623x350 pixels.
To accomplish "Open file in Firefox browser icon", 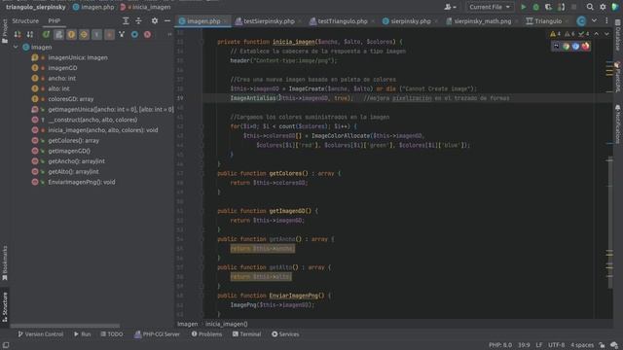I will click(585, 47).
